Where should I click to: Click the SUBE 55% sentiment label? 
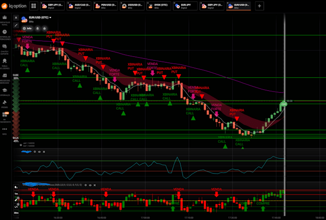pos(16,77)
